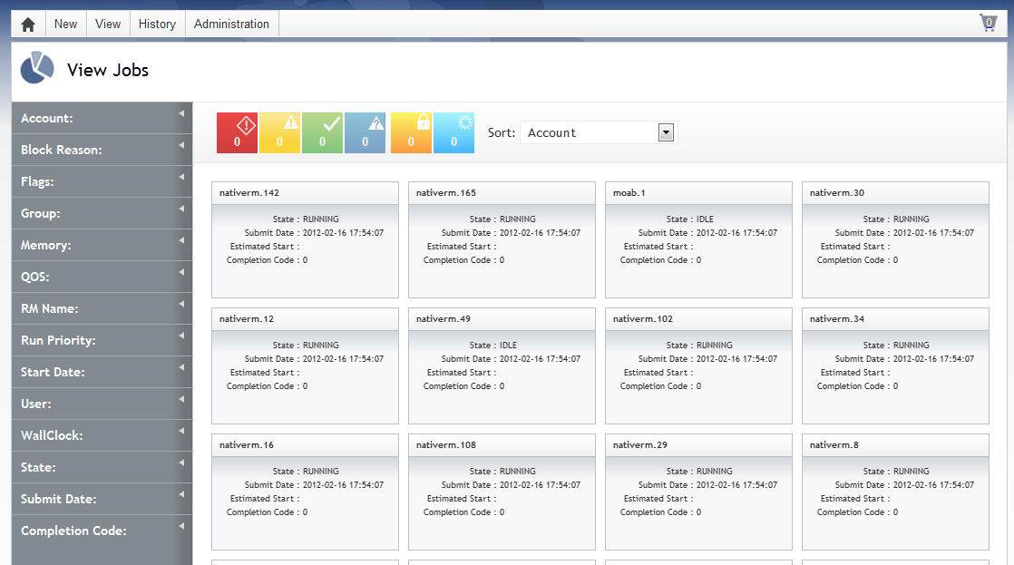Open the shopping cart icon

[988, 24]
